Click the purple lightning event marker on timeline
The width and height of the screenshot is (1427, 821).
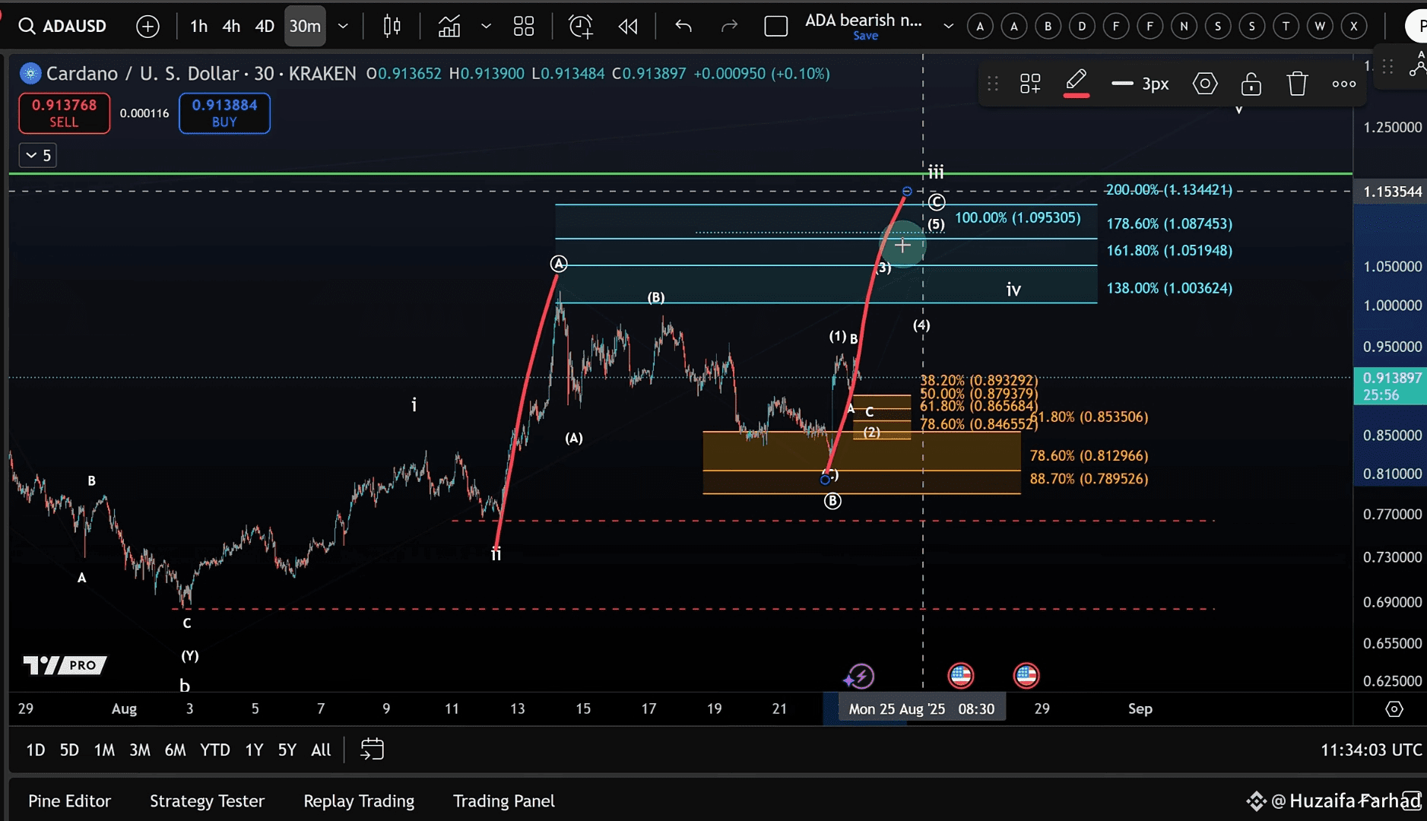[x=860, y=676]
